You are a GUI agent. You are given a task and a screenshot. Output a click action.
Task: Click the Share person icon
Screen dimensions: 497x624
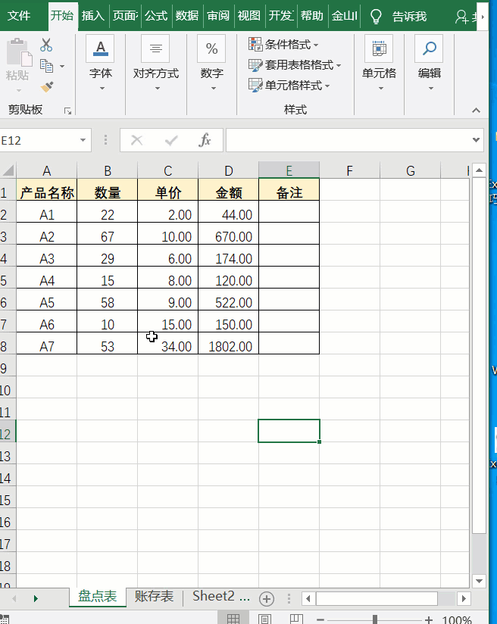461,17
